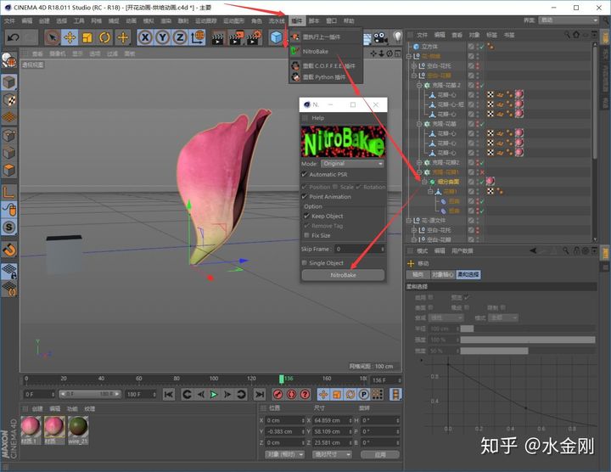The width and height of the screenshot is (611, 472).
Task: Select the Move tool in top toolbar
Action: tap(70, 37)
